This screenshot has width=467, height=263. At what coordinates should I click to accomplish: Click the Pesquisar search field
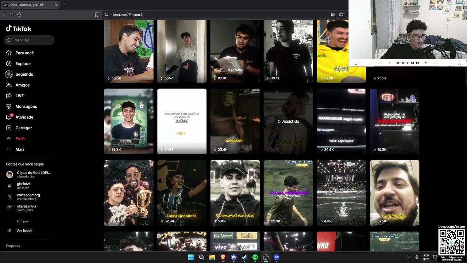pos(29,40)
